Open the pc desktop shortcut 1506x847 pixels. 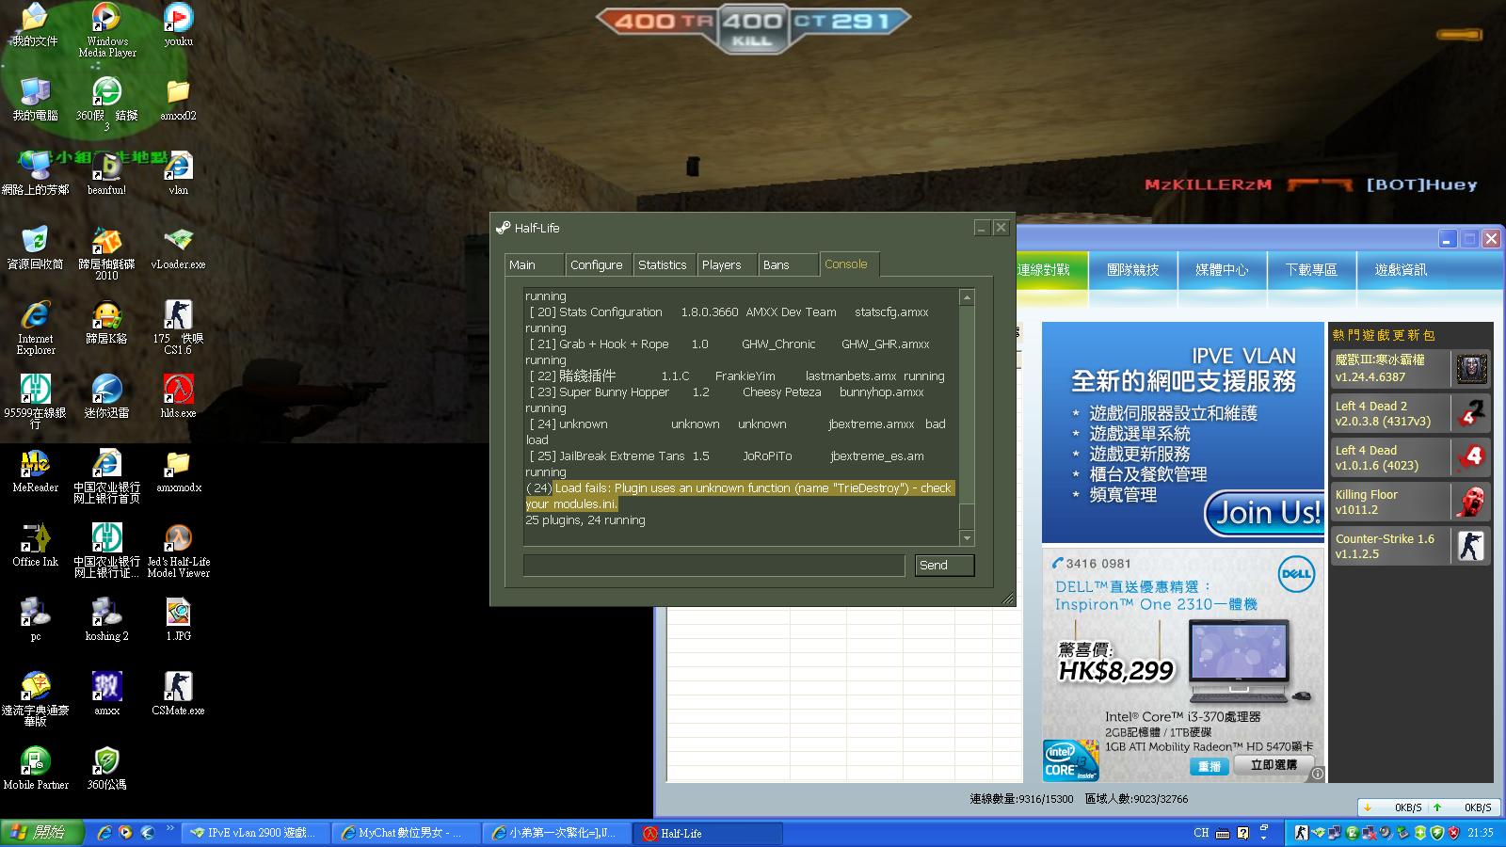click(x=36, y=619)
